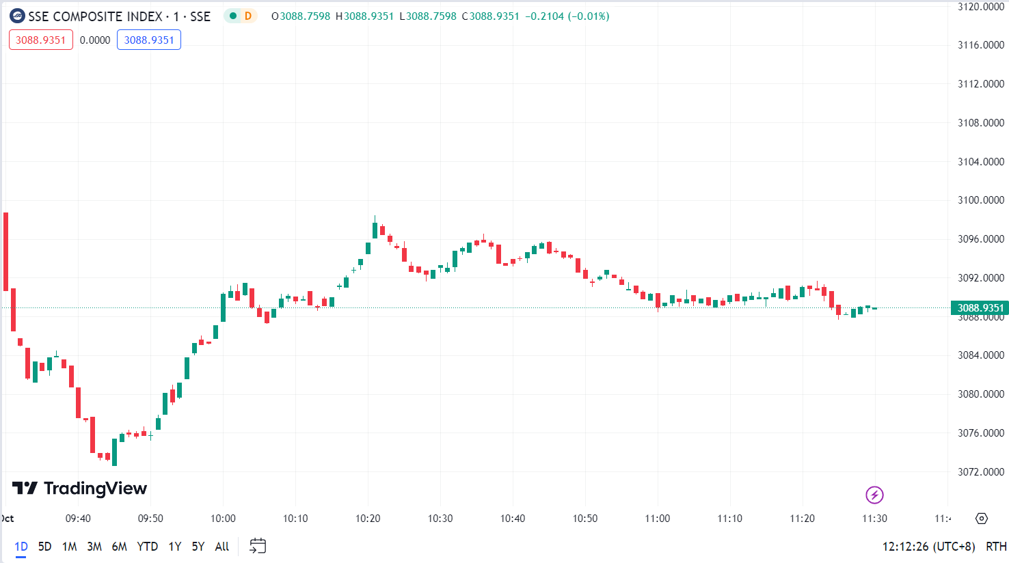The height and width of the screenshot is (563, 1009).
Task: Select the 5D time range
Action: tap(44, 547)
